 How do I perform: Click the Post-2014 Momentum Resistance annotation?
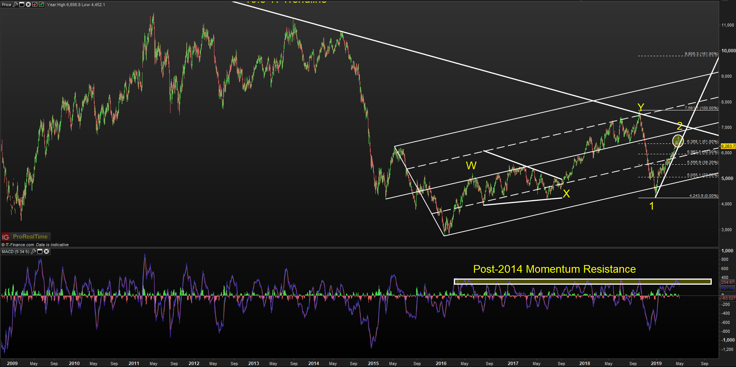(x=554, y=269)
